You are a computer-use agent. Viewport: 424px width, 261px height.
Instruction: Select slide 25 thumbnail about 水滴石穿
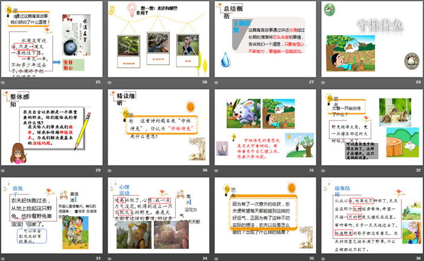pyautogui.click(x=51, y=39)
